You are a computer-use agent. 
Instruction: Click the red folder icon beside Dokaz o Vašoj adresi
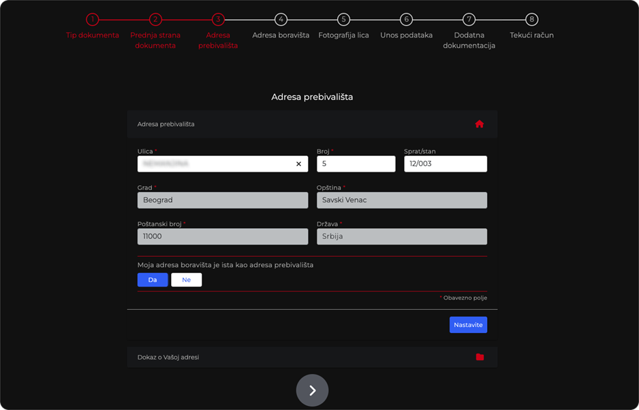tap(480, 357)
